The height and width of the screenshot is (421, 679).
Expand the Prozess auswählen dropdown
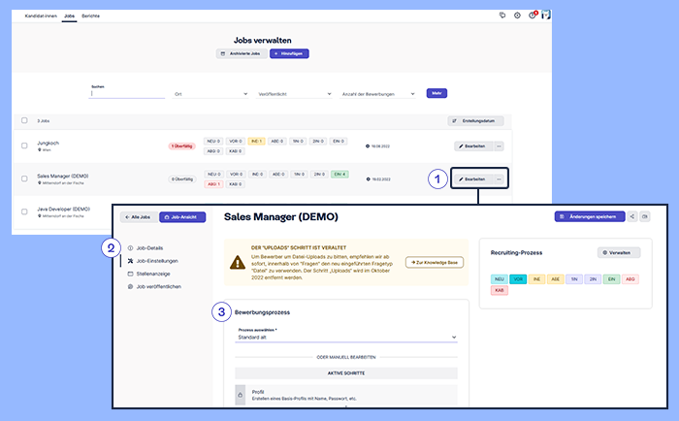(x=347, y=337)
